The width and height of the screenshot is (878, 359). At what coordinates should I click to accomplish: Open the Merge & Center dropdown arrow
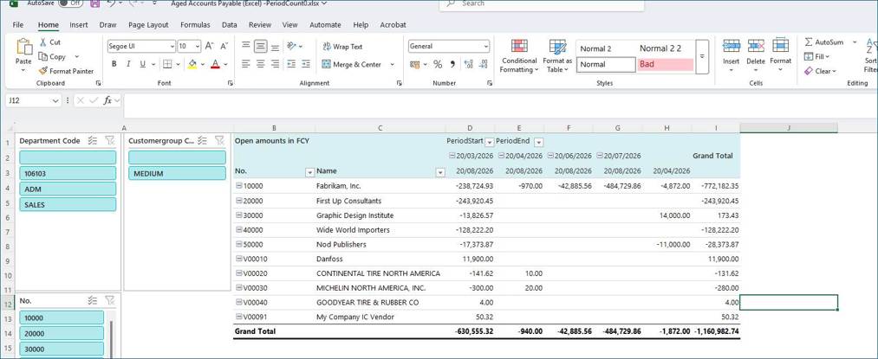392,64
